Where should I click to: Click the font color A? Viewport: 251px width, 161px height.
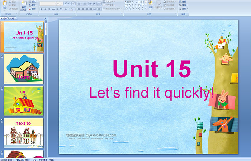click(x=72, y=9)
